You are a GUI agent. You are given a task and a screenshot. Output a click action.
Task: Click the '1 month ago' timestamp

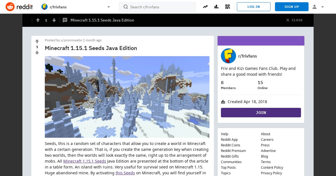[x=92, y=40]
